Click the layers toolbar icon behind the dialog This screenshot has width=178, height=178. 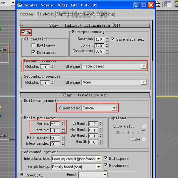click(158, 4)
